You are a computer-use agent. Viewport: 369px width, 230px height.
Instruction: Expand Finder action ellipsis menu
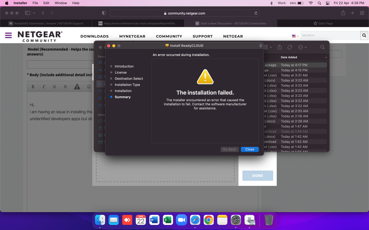[302, 47]
